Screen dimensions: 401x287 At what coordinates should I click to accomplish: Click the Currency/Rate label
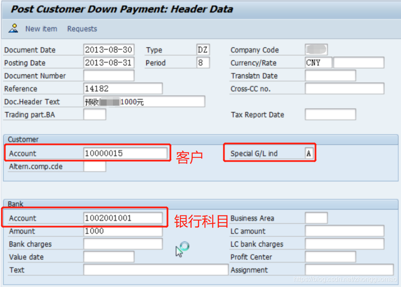pyautogui.click(x=253, y=63)
